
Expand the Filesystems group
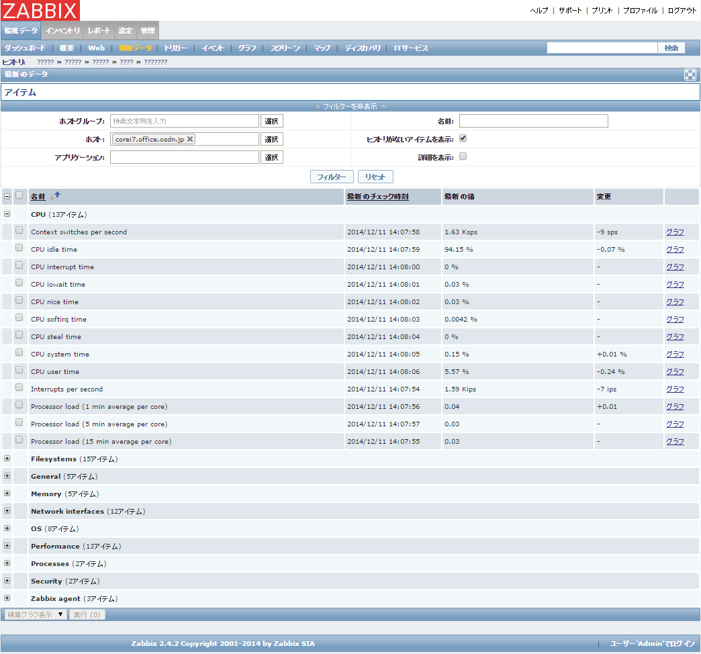pos(7,459)
